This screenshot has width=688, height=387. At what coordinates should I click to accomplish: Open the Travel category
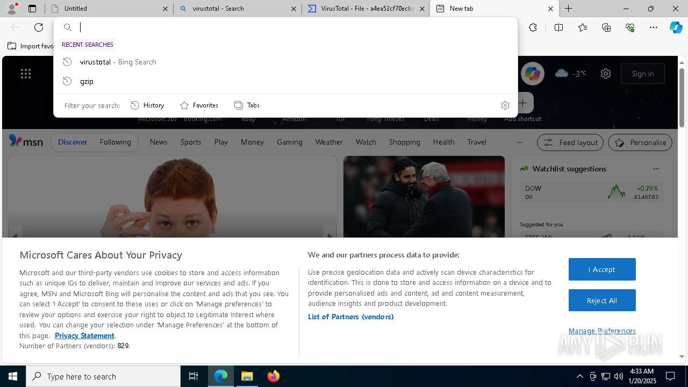click(477, 142)
